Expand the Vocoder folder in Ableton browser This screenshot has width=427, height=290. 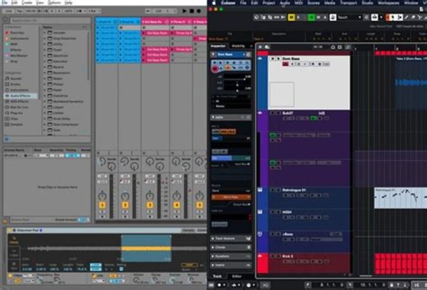[44, 33]
